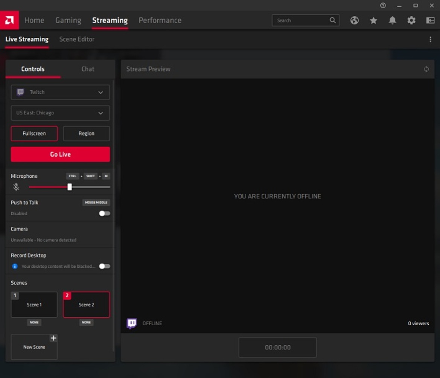
Task: Click the globe web browser icon
Action: point(354,20)
